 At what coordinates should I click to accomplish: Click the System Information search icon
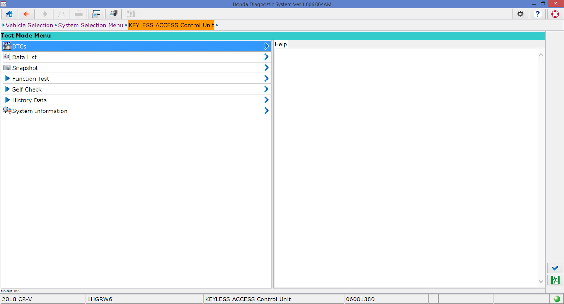coord(7,111)
